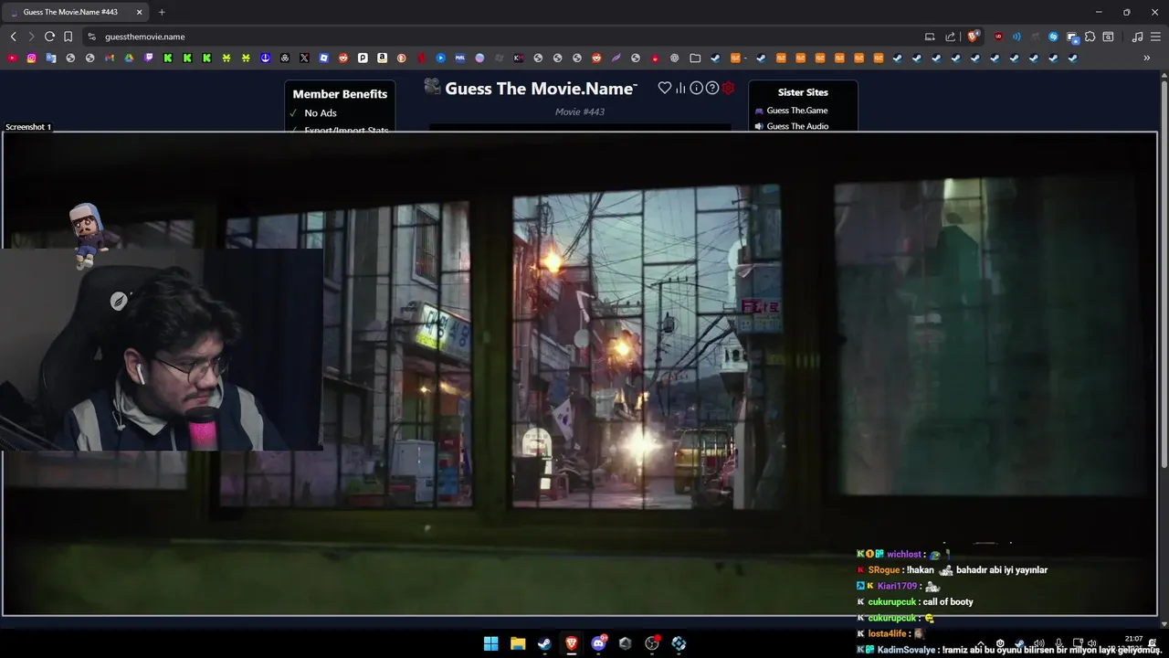The image size is (1169, 658).
Task: Open a new browser tab
Action: [x=162, y=12]
